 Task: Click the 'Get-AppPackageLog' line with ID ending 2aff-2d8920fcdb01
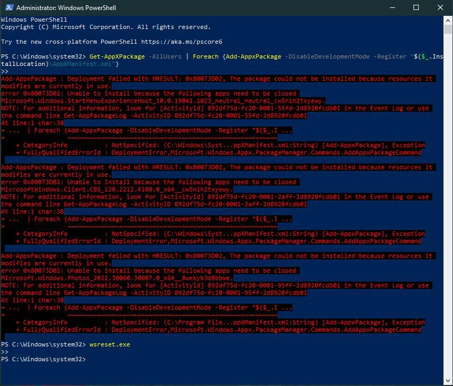[154, 204]
